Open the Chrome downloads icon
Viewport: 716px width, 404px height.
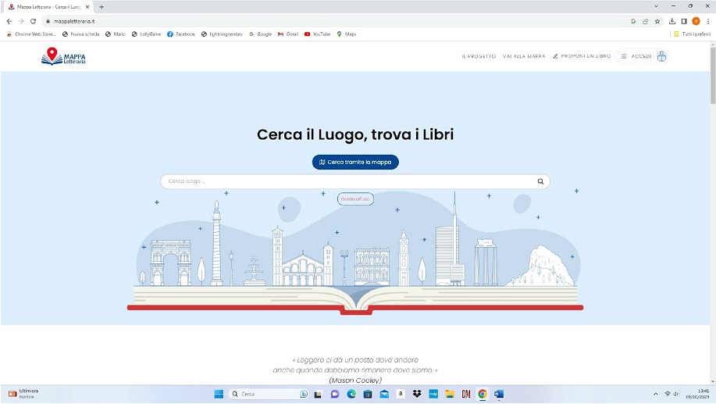click(672, 21)
